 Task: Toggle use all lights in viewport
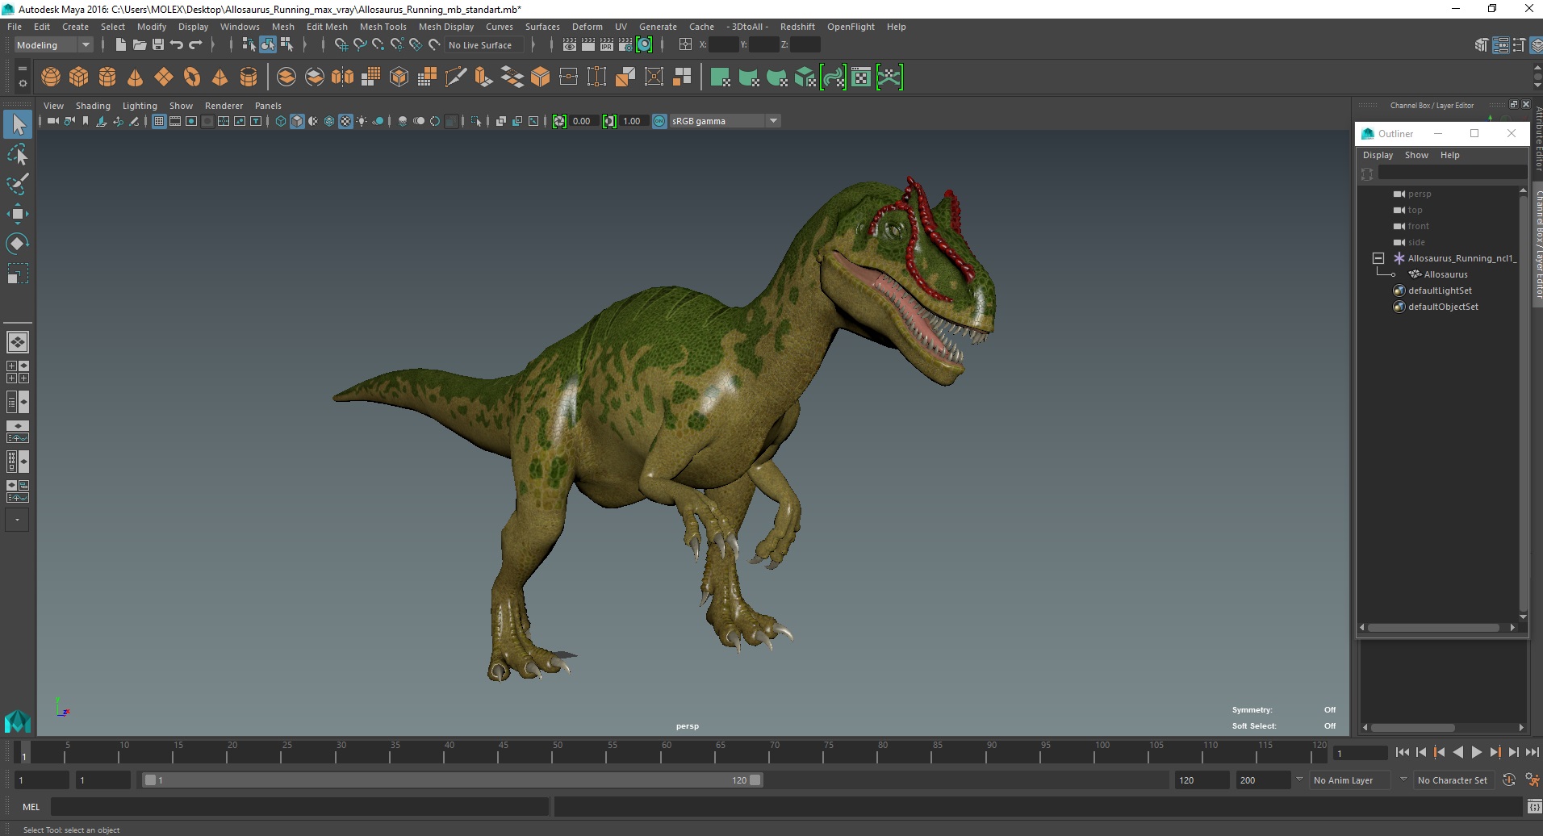(362, 121)
